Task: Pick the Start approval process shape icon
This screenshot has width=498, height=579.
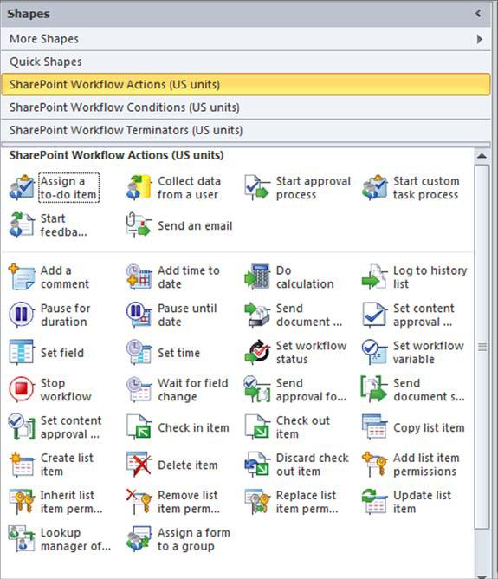Action: 256,187
